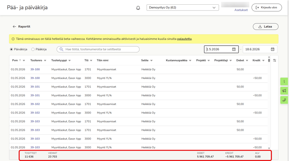Open the Tositetyyppi column filter

(x=69, y=60)
